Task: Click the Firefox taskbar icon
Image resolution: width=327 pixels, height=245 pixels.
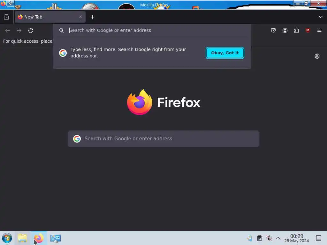Action: pos(39,238)
